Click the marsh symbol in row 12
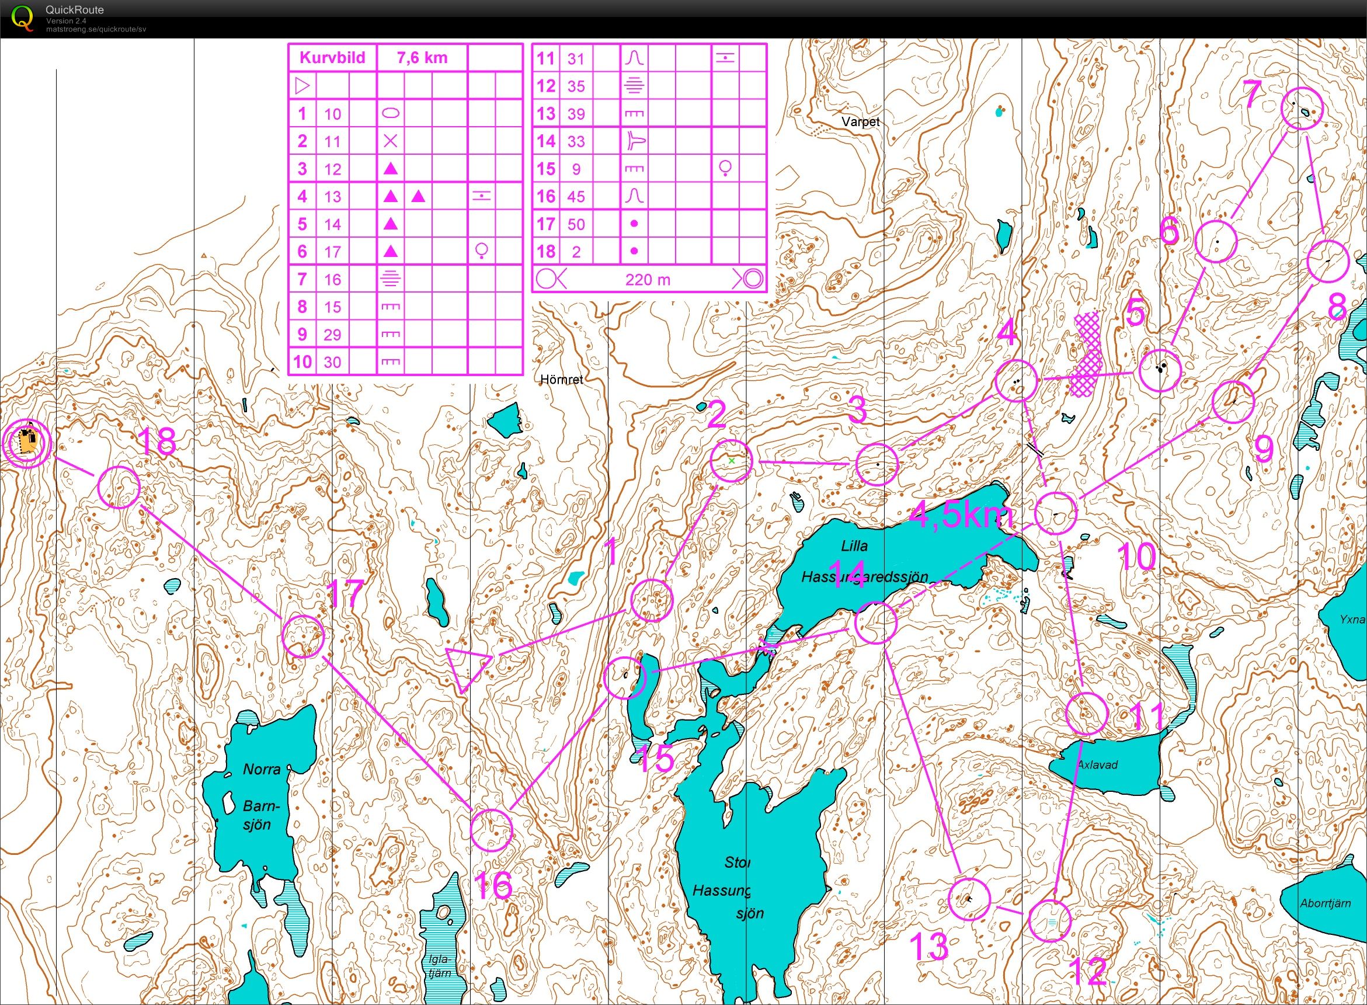Image resolution: width=1367 pixels, height=1005 pixels. pos(634,86)
